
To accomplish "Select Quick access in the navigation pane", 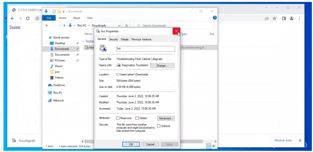I will [61, 37].
